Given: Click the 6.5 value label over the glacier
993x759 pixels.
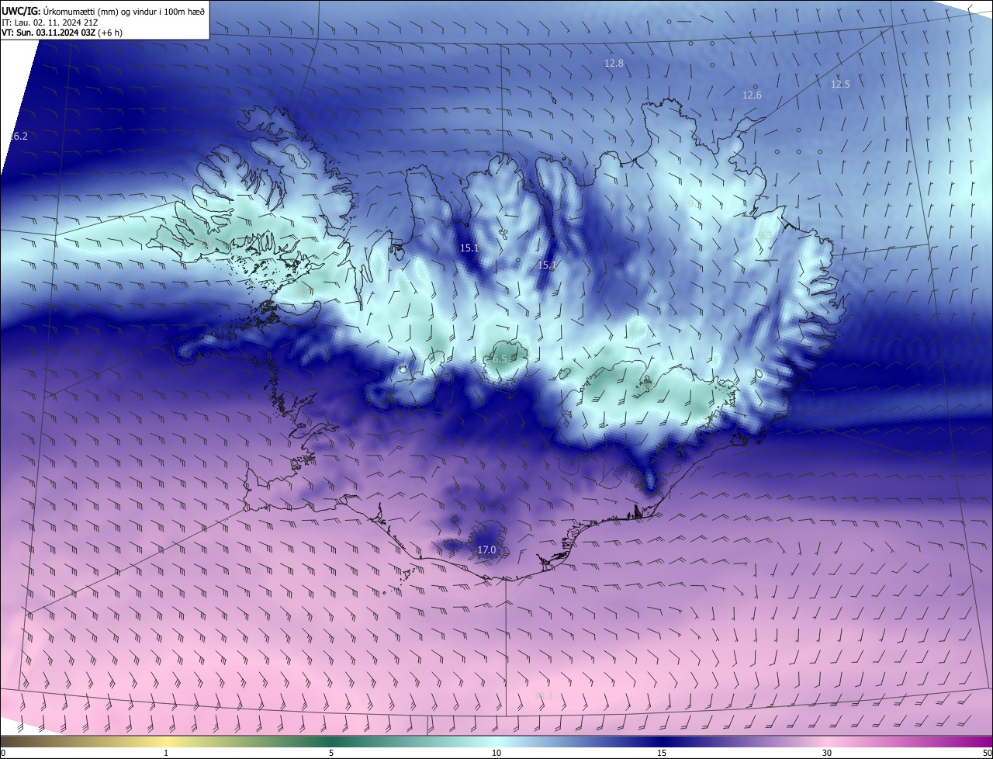Looking at the screenshot, I should tap(499, 359).
